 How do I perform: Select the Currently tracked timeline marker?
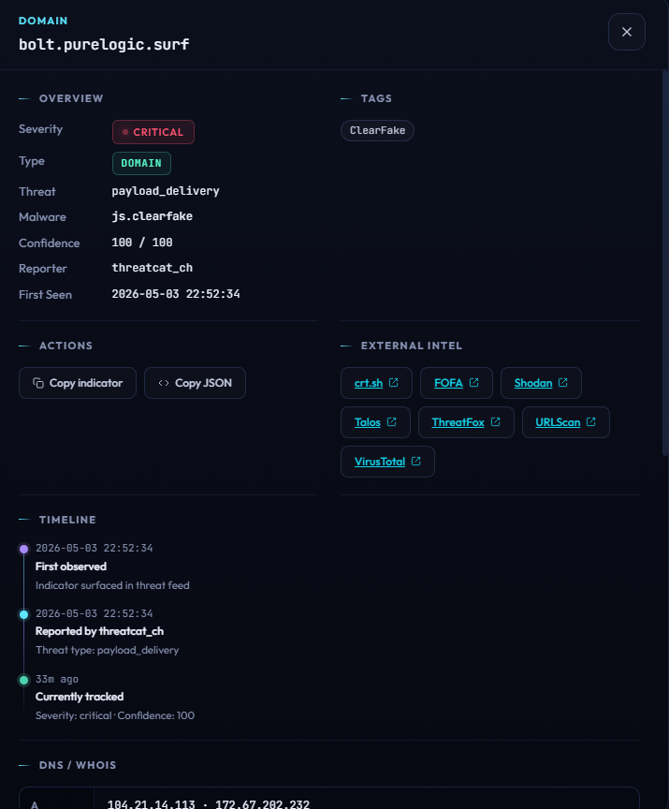click(x=23, y=680)
